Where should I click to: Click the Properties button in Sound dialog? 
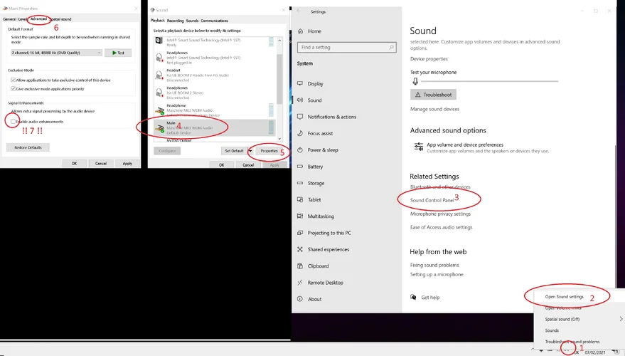(269, 151)
